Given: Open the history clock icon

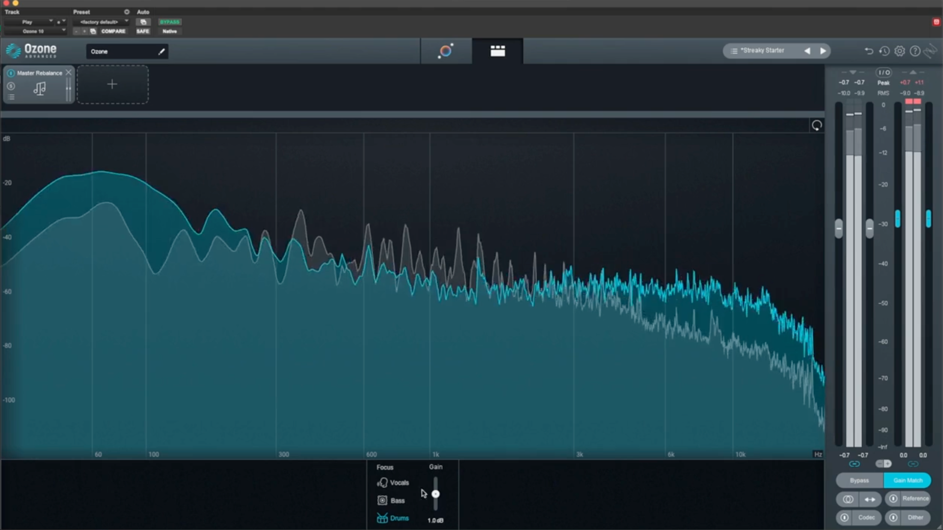Looking at the screenshot, I should click(x=884, y=51).
